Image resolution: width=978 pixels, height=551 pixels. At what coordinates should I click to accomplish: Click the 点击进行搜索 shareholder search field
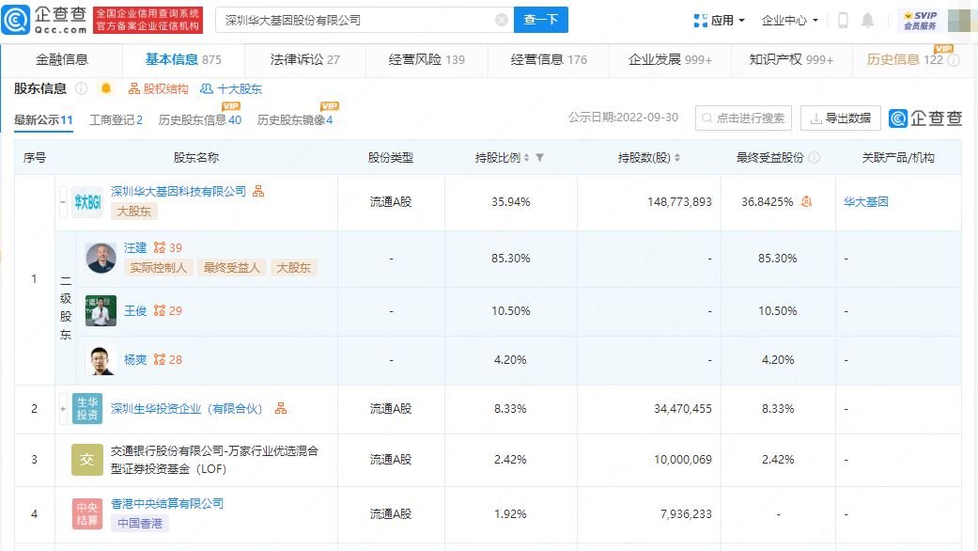tap(743, 118)
